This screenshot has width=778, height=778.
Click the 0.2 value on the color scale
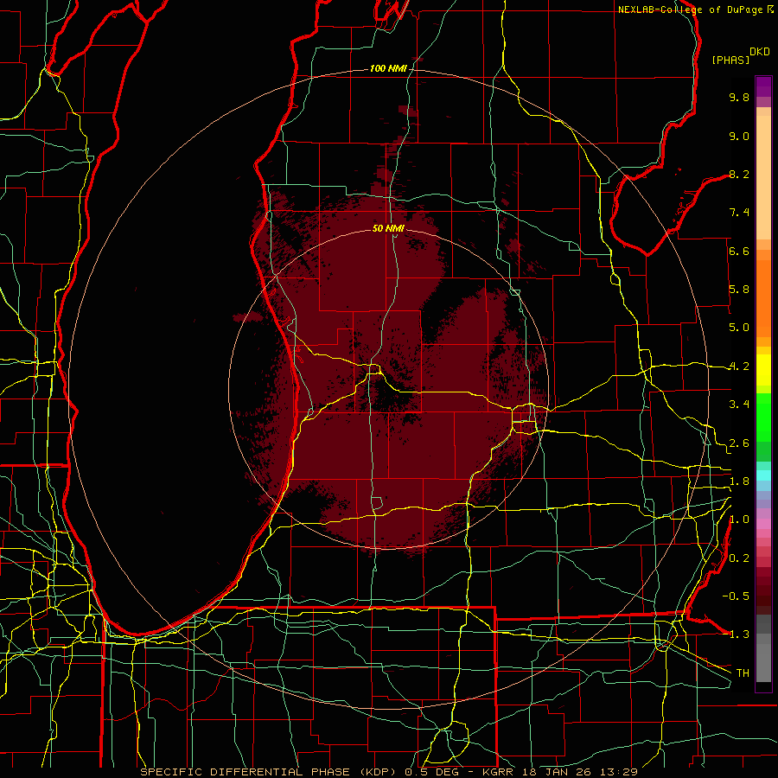pos(739,558)
